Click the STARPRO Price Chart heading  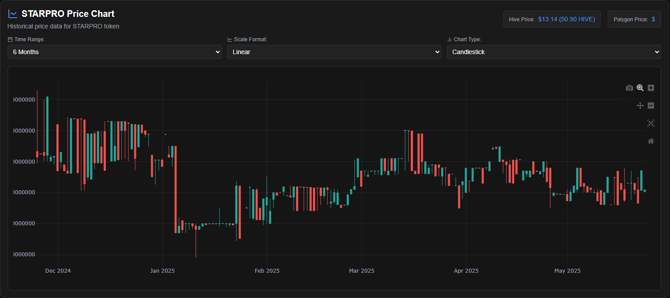click(68, 14)
